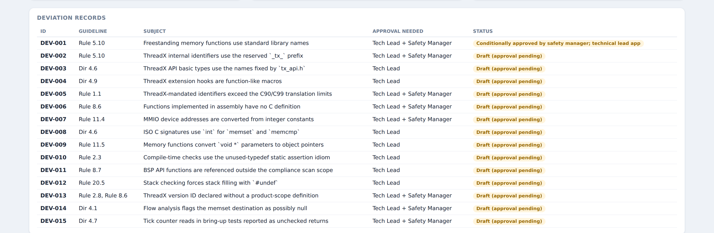Click the SUBJECT column header

coord(154,31)
